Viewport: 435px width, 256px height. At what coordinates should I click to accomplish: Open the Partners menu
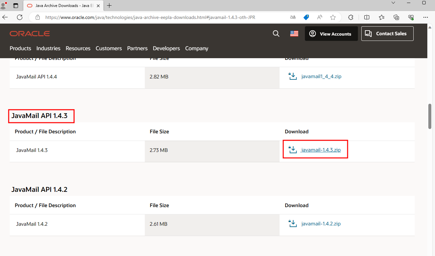click(x=137, y=48)
